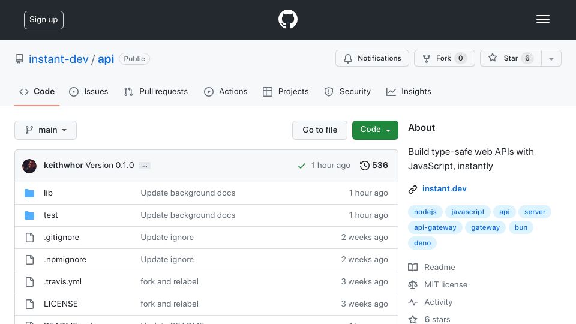Open the .travis.yml file

click(62, 282)
